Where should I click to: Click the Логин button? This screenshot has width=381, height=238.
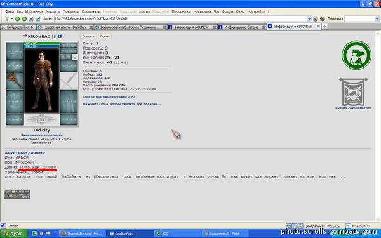105,36
